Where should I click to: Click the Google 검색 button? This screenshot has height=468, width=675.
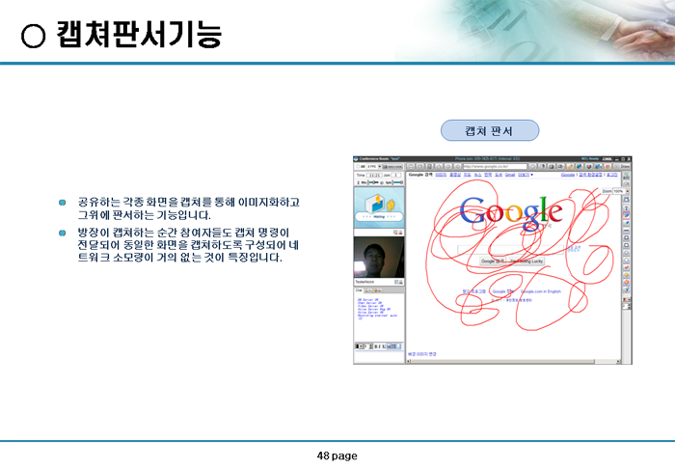point(493,262)
